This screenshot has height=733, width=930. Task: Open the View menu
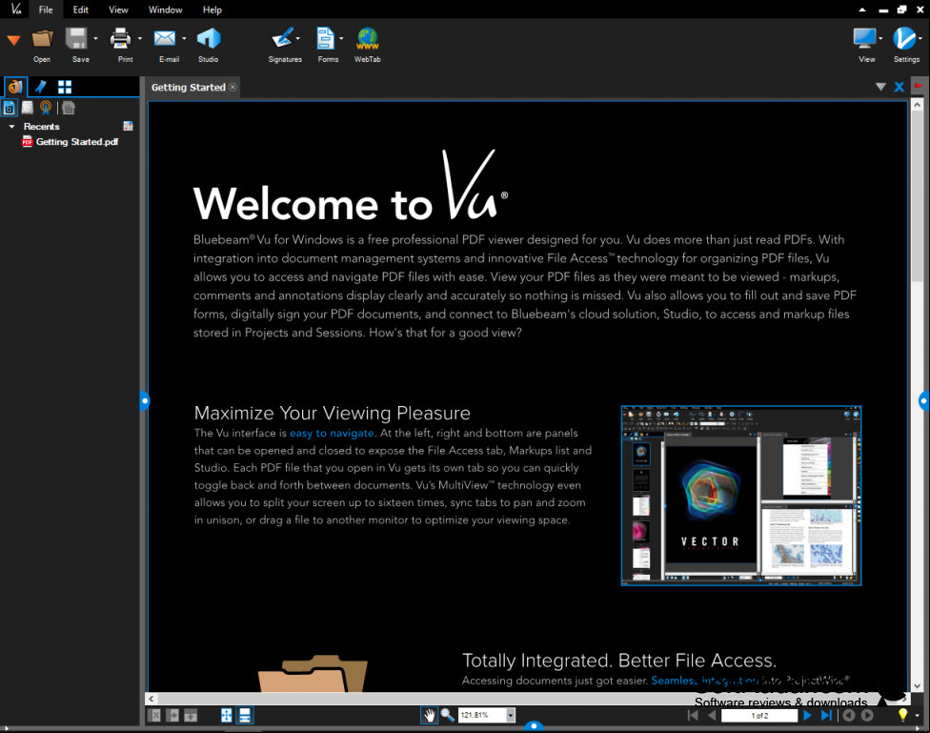118,10
